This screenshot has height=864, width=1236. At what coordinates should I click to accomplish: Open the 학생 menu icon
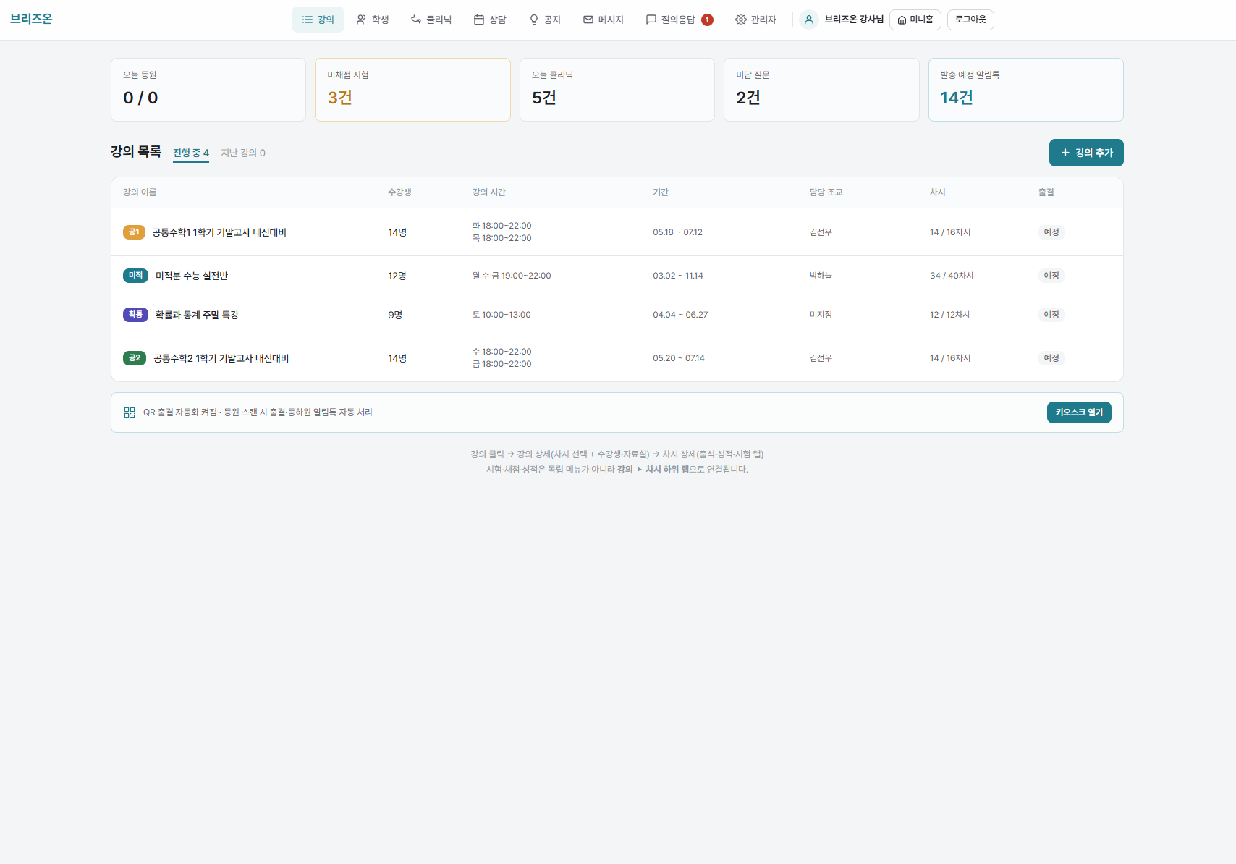click(361, 20)
